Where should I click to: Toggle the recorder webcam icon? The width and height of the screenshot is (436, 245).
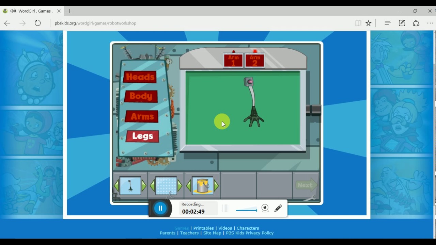tap(265, 208)
